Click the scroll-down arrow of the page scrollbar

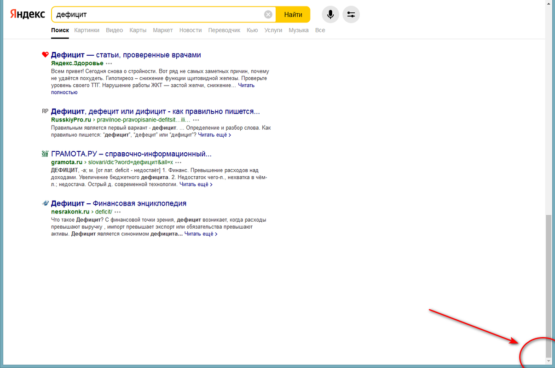548,361
